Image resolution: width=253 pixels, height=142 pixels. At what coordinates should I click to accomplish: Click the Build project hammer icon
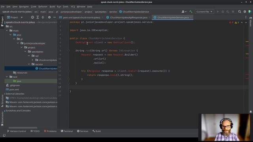[x=191, y=11]
